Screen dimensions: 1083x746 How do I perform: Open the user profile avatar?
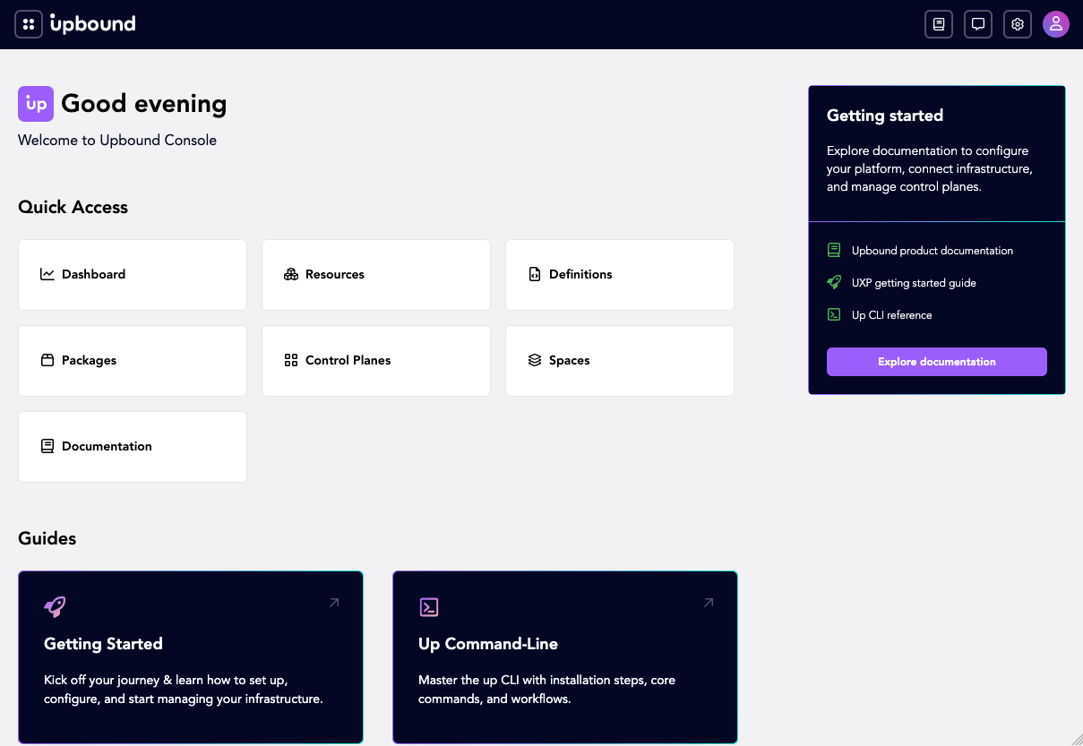click(x=1056, y=24)
